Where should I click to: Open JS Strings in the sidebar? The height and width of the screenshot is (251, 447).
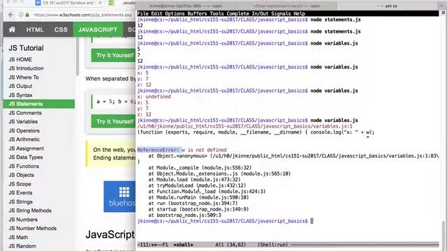(20, 201)
